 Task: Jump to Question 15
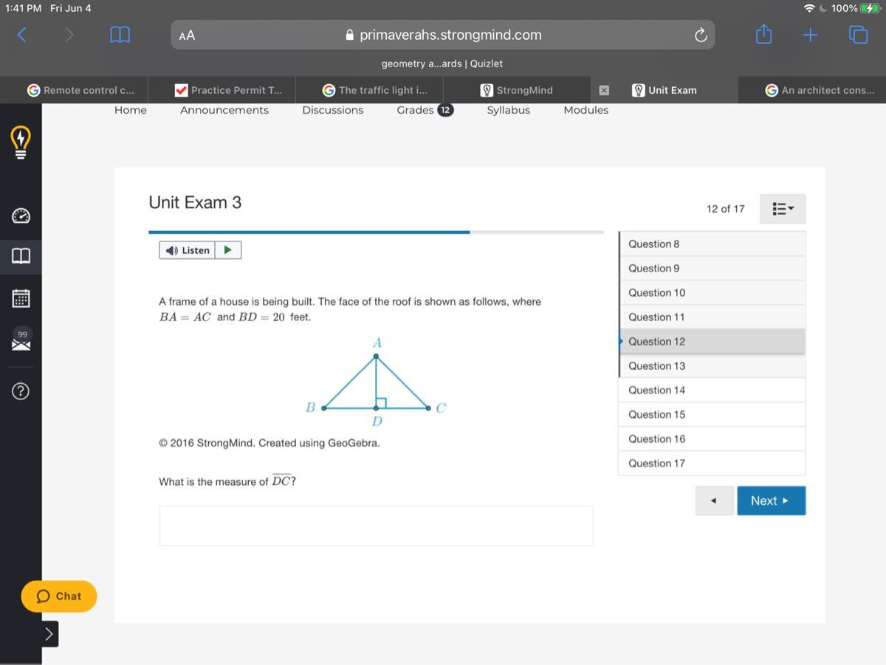[x=712, y=414]
